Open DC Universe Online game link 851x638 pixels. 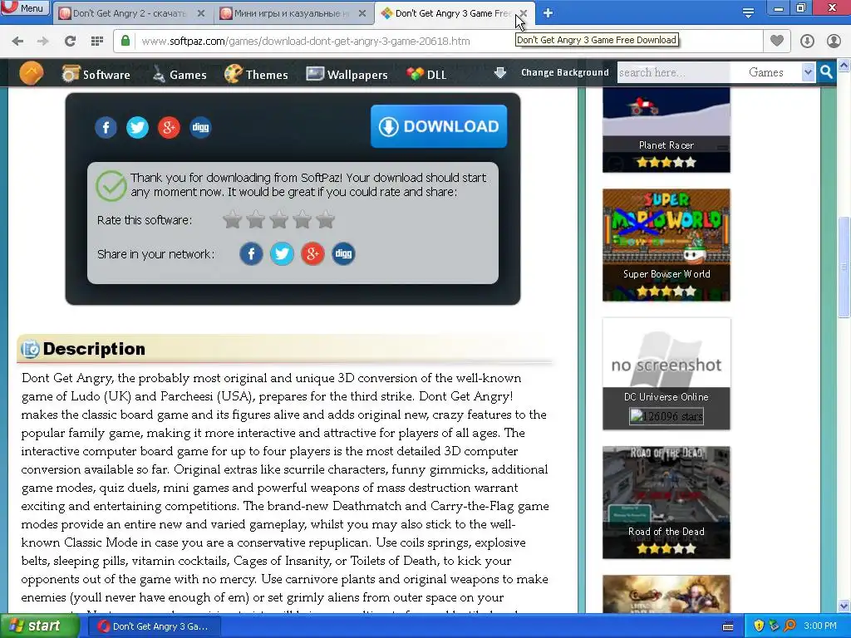pyautogui.click(x=666, y=397)
